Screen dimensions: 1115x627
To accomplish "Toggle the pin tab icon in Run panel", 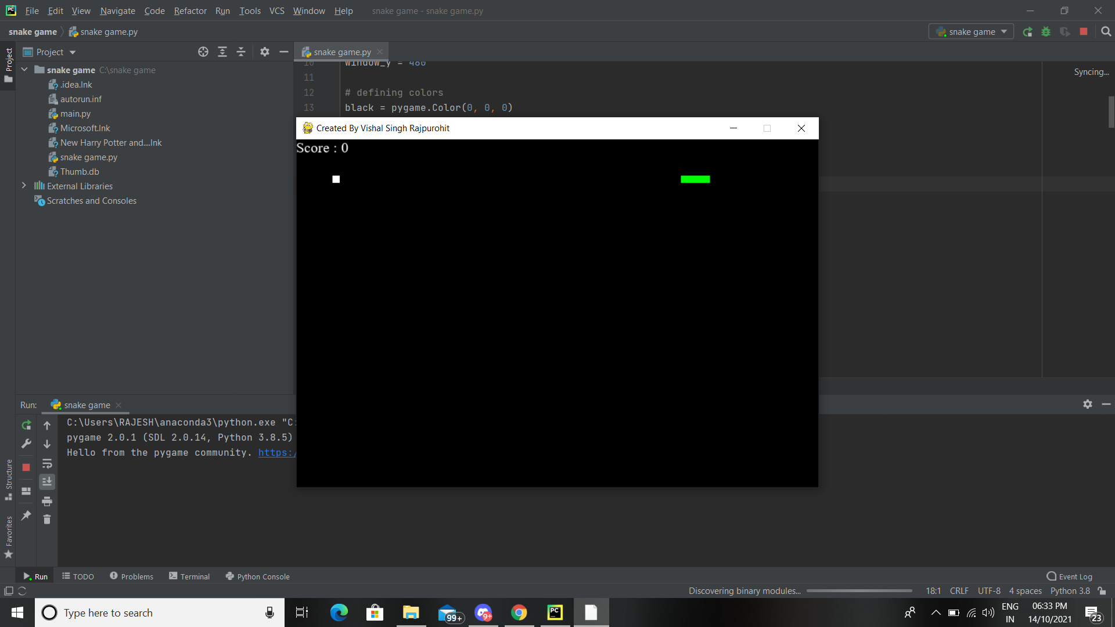I will coord(26,516).
